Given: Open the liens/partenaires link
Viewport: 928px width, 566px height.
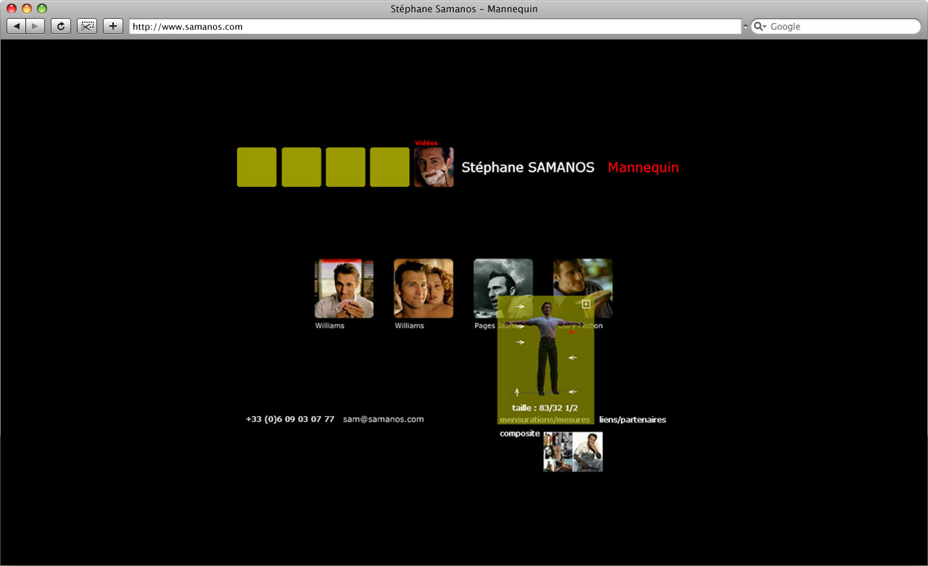Looking at the screenshot, I should click(632, 420).
